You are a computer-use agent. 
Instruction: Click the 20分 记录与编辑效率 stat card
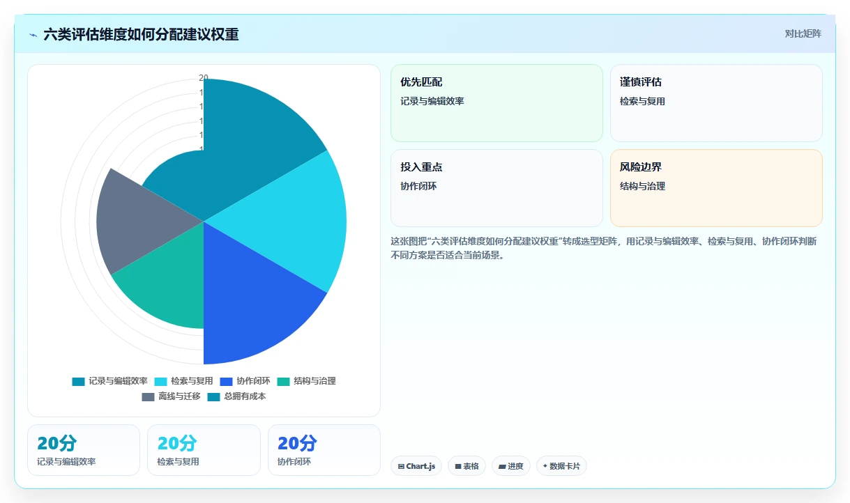(84, 450)
